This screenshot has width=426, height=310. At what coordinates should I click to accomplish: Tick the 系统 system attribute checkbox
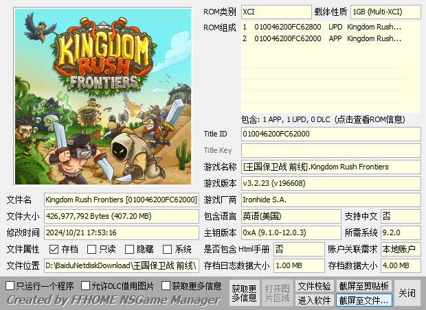tap(167, 250)
